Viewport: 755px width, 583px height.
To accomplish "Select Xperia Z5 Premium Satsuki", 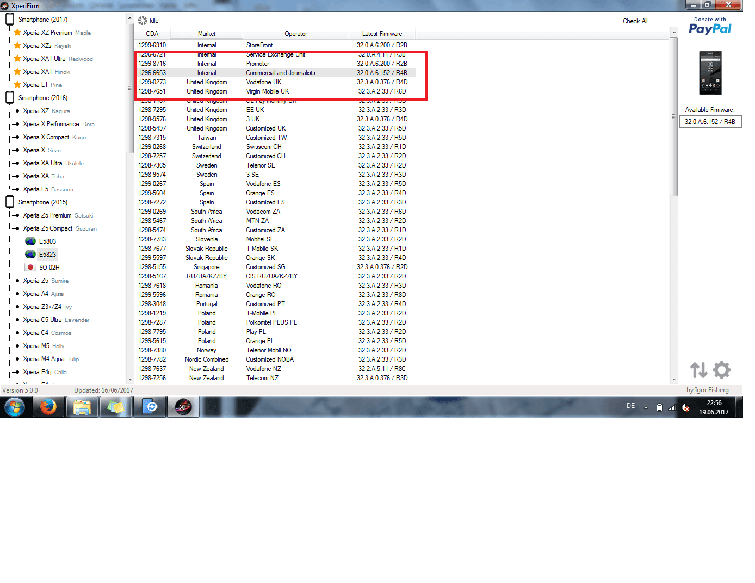I will tap(58, 215).
